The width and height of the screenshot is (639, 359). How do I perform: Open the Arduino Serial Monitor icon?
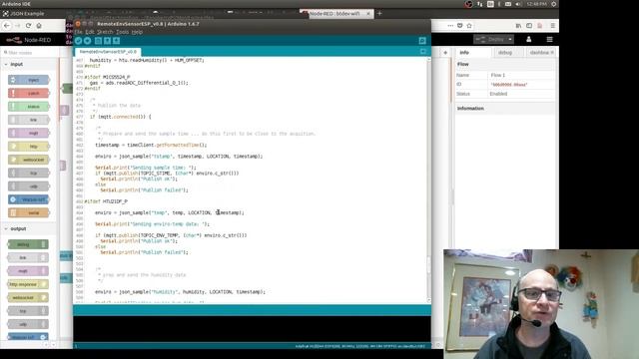[x=422, y=41]
